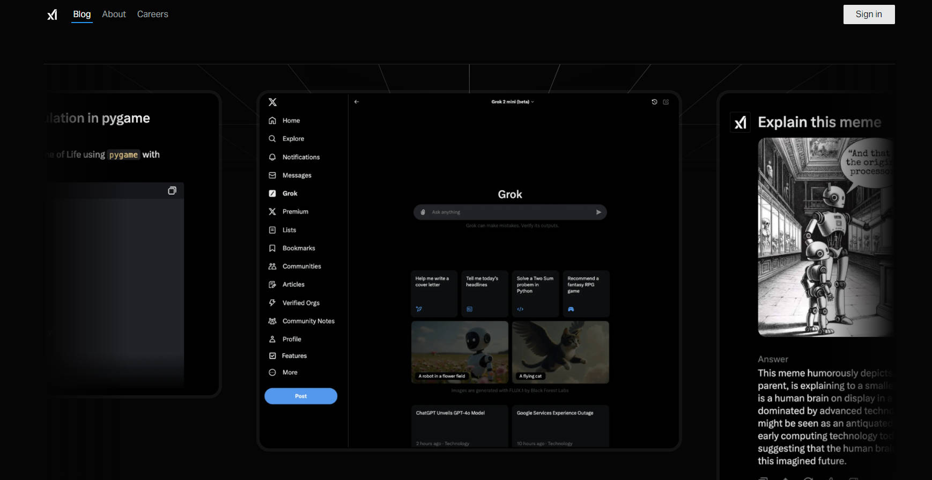Open Notifications bell icon
Screen dimensions: 932x480
pos(272,157)
